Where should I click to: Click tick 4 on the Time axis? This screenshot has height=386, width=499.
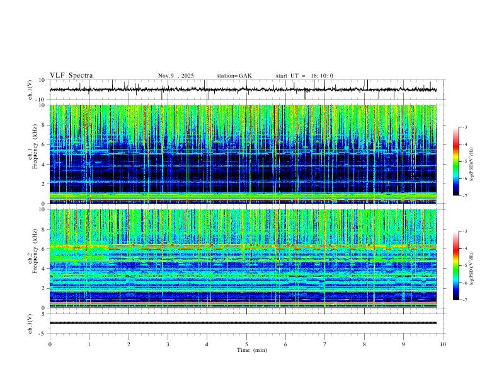(207, 344)
